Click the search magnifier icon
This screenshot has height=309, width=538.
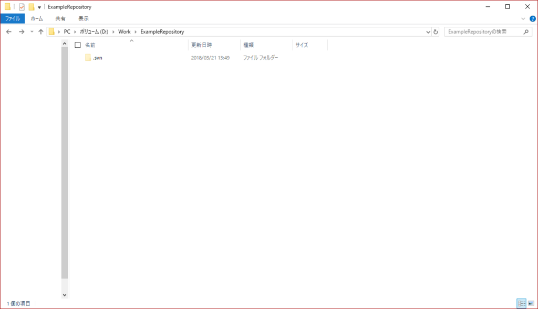click(526, 32)
